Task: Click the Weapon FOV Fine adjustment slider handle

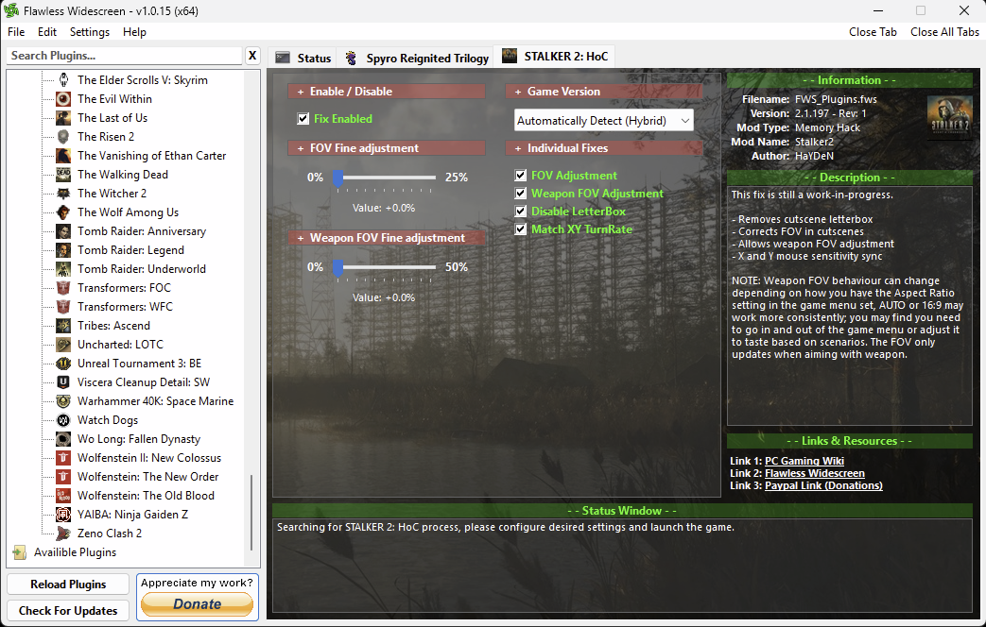Action: 337,268
